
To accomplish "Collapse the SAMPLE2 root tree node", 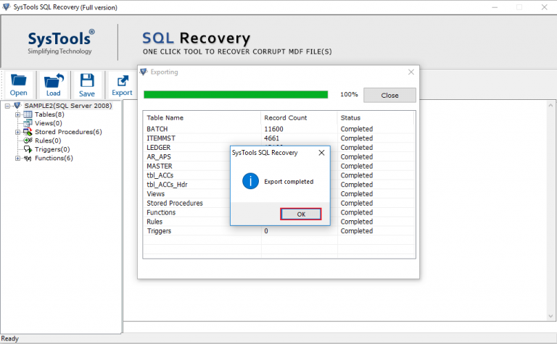I will pyautogui.click(x=7, y=106).
